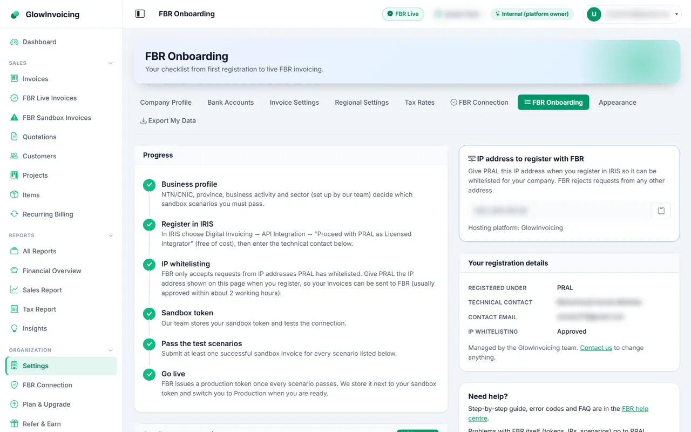Click the Recurring Billing cycle icon
Screen dimensions: 691x432
[x=15, y=214]
